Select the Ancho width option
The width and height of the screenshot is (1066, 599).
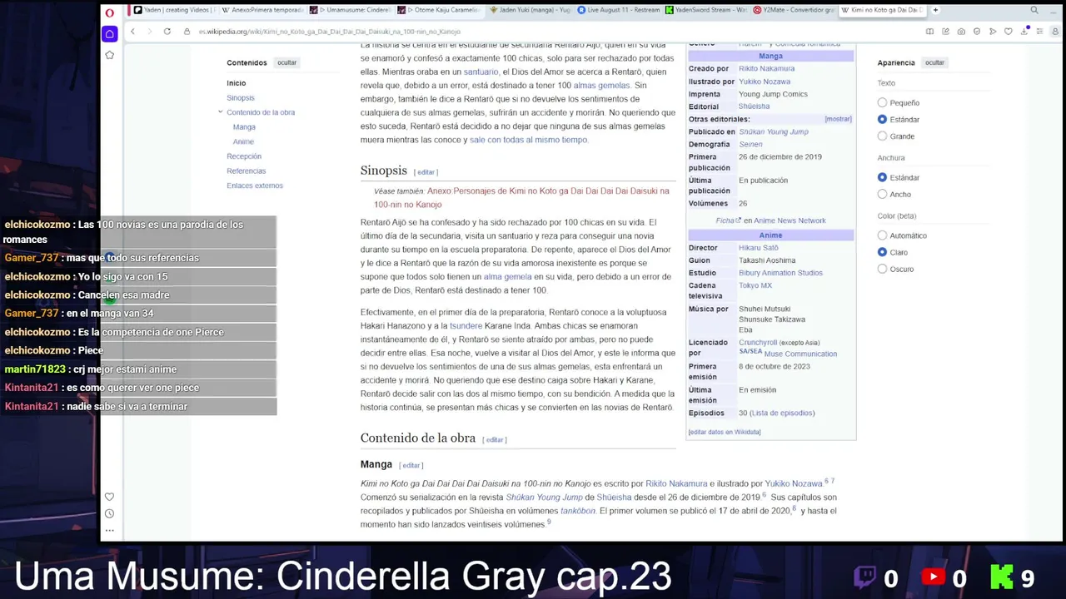coord(882,195)
